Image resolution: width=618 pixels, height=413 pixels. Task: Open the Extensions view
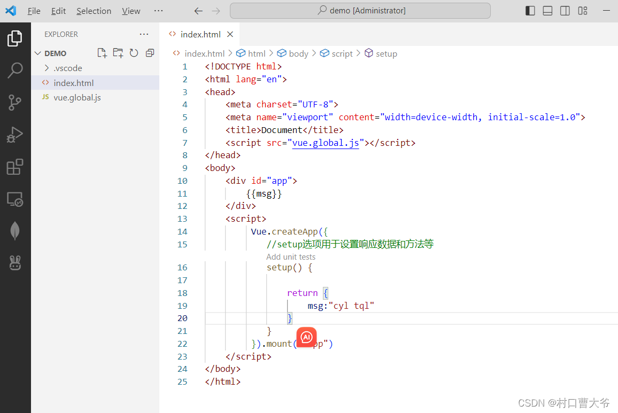click(16, 167)
